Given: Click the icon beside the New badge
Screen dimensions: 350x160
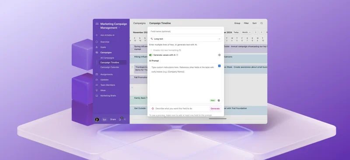Looking at the screenshot, I should point(219,100).
